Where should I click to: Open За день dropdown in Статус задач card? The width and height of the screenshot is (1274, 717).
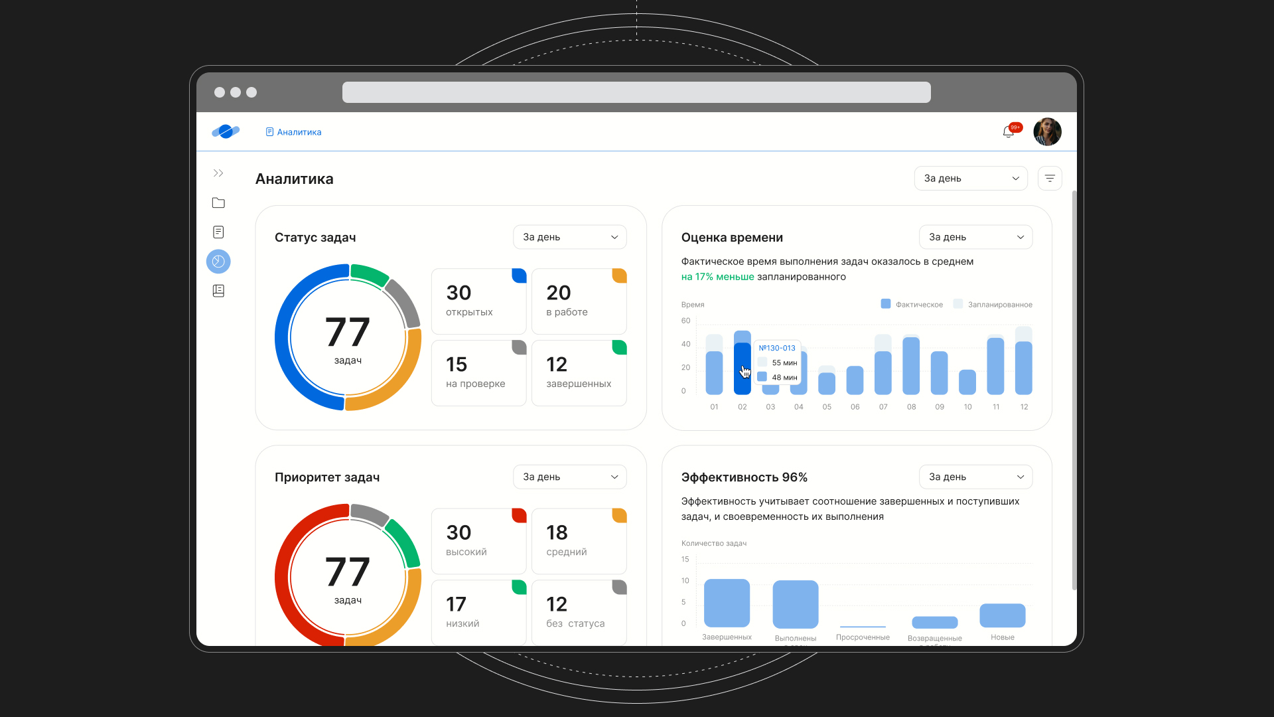pos(569,237)
